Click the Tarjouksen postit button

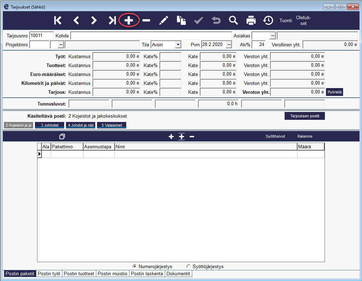pyautogui.click(x=305, y=116)
